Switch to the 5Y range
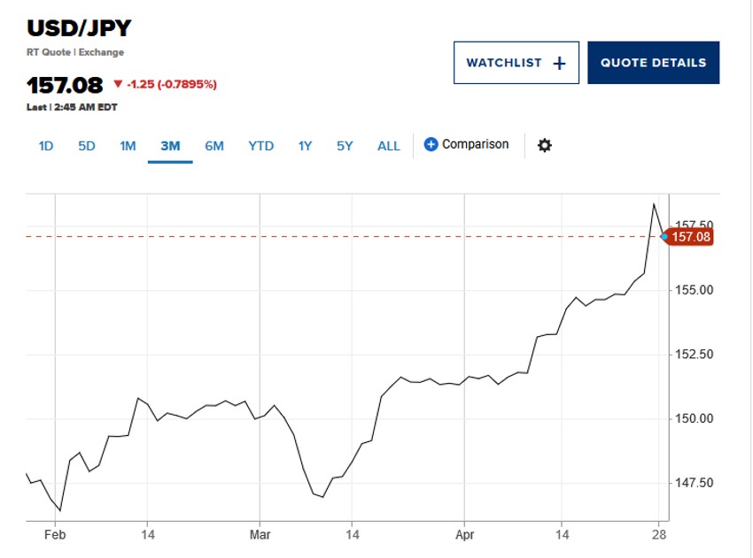The height and width of the screenshot is (558, 753). point(345,146)
